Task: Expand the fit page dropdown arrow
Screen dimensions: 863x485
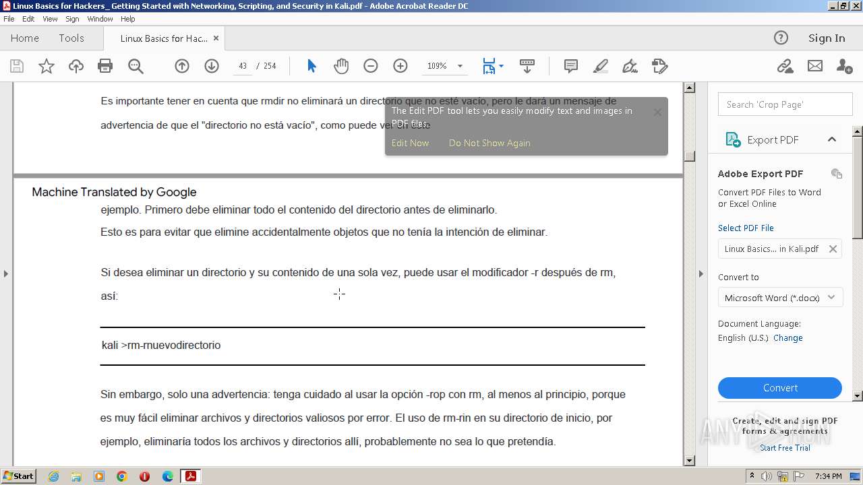Action: (501, 66)
